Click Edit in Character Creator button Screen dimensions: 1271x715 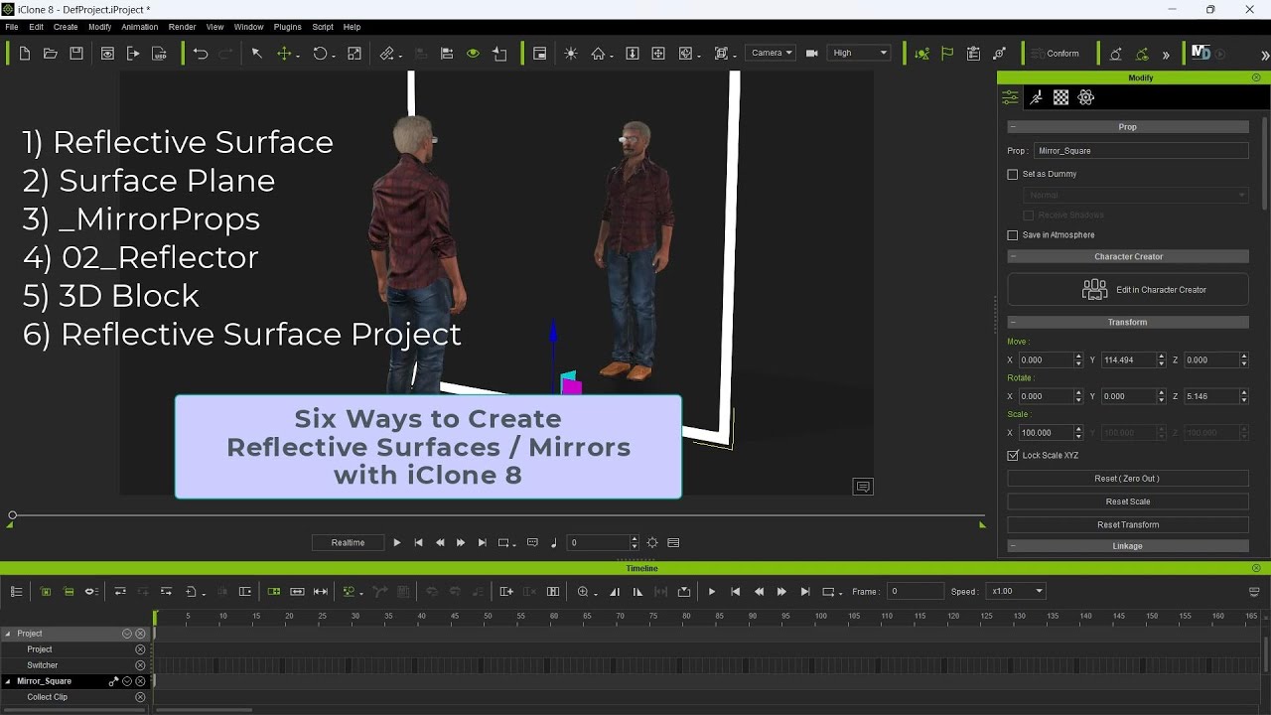pos(1128,290)
